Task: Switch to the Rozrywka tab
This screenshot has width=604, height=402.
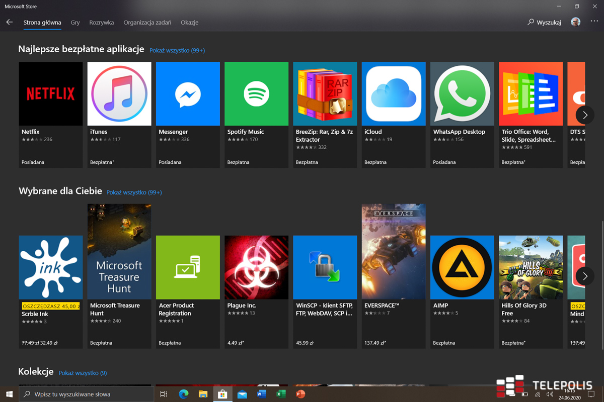Action: click(x=101, y=23)
